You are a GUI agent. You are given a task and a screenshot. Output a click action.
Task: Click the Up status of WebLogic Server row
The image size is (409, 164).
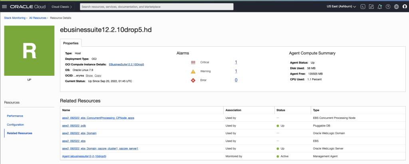pyautogui.click(x=280, y=148)
